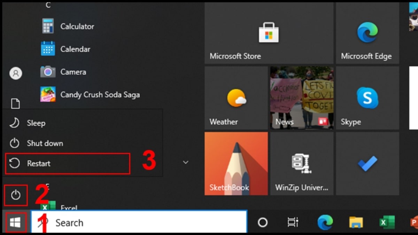The image size is (418, 235).
Task: Click the taskbar Search box
Action: coord(139,222)
